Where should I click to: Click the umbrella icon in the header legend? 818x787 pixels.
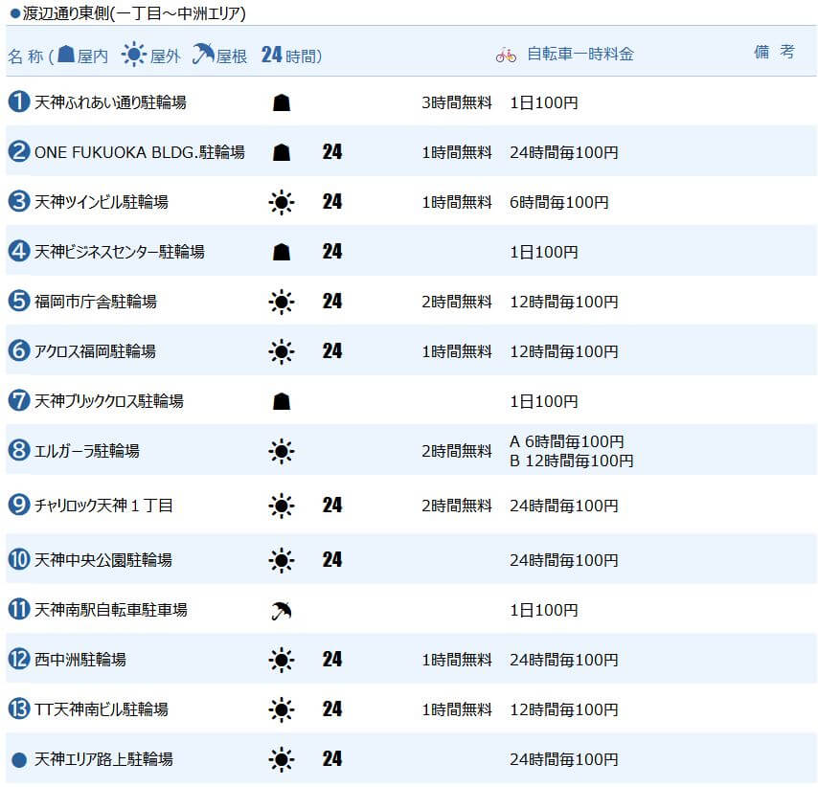click(203, 54)
